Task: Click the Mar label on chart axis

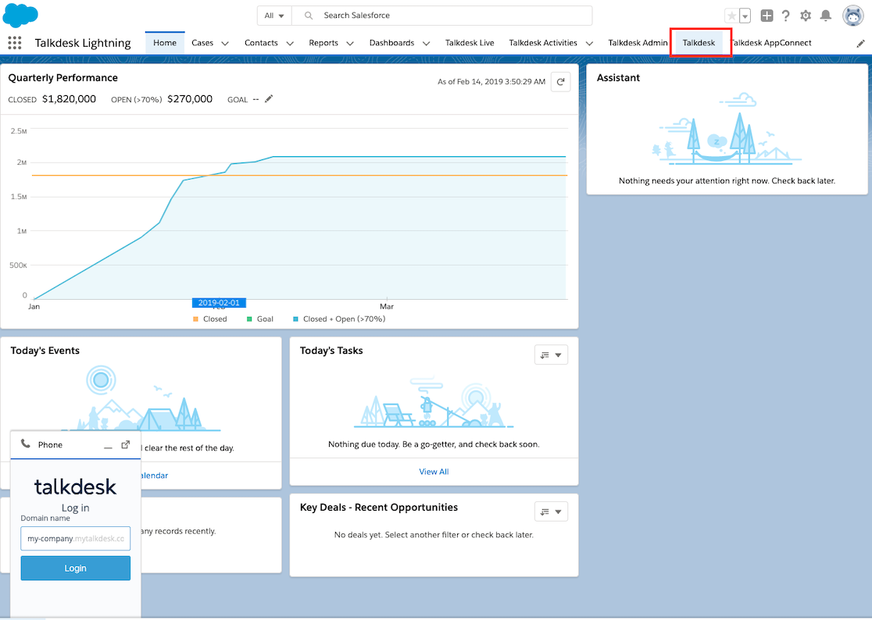Action: [387, 307]
